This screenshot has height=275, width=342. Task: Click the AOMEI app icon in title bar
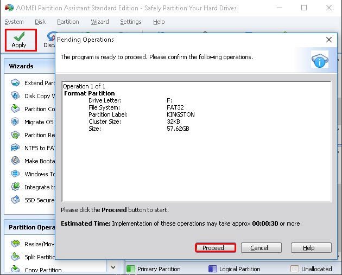[x=9, y=8]
